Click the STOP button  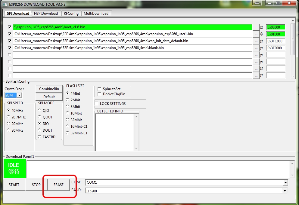[x=36, y=185]
